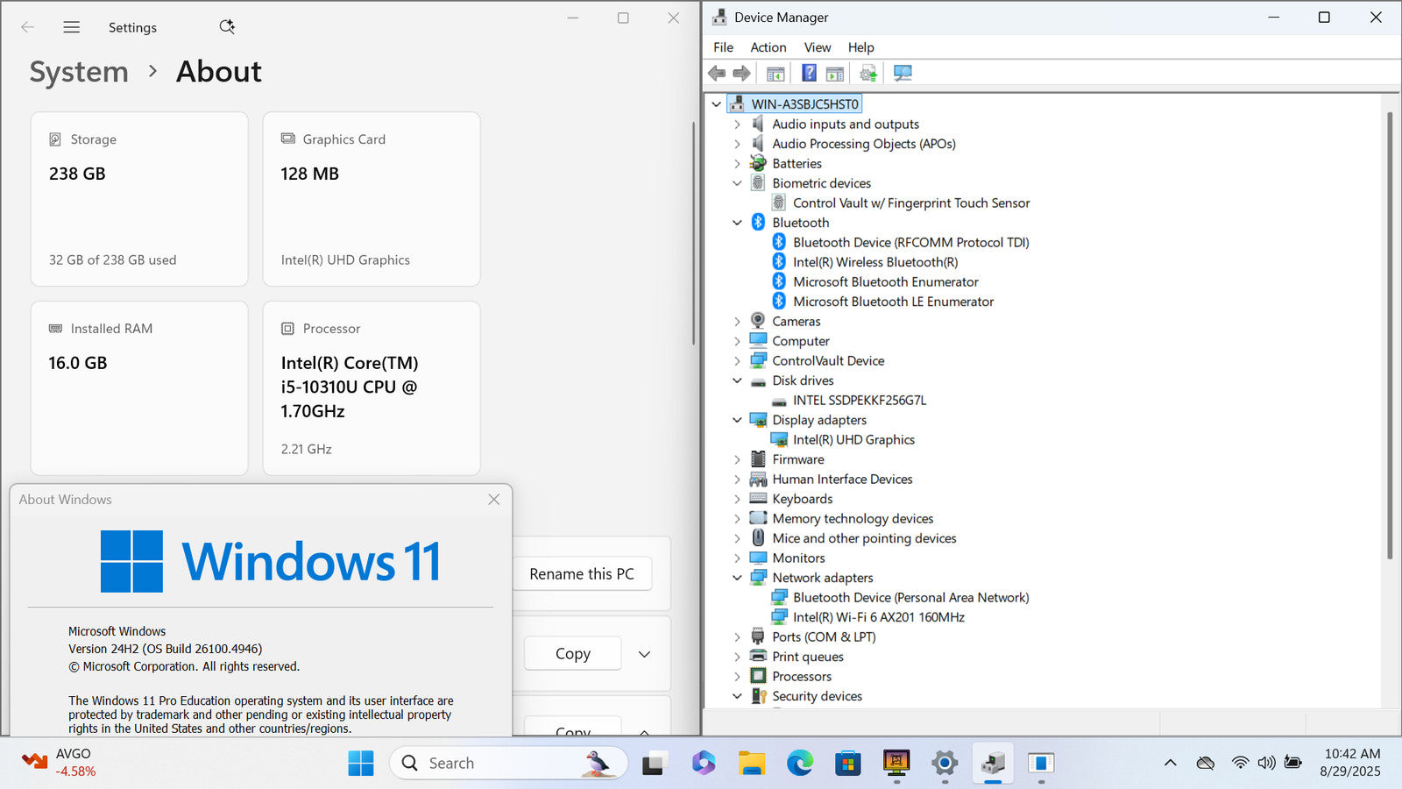The width and height of the screenshot is (1402, 789).
Task: Open Settings hamburger navigation menu
Action: [x=72, y=27]
